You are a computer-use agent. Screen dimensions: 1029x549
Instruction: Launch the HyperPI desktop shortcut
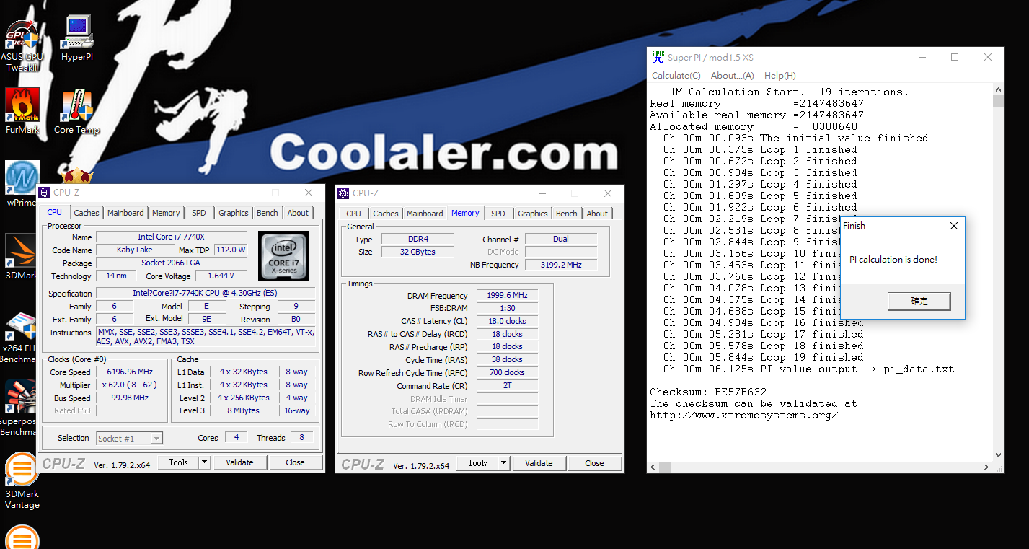[77, 39]
